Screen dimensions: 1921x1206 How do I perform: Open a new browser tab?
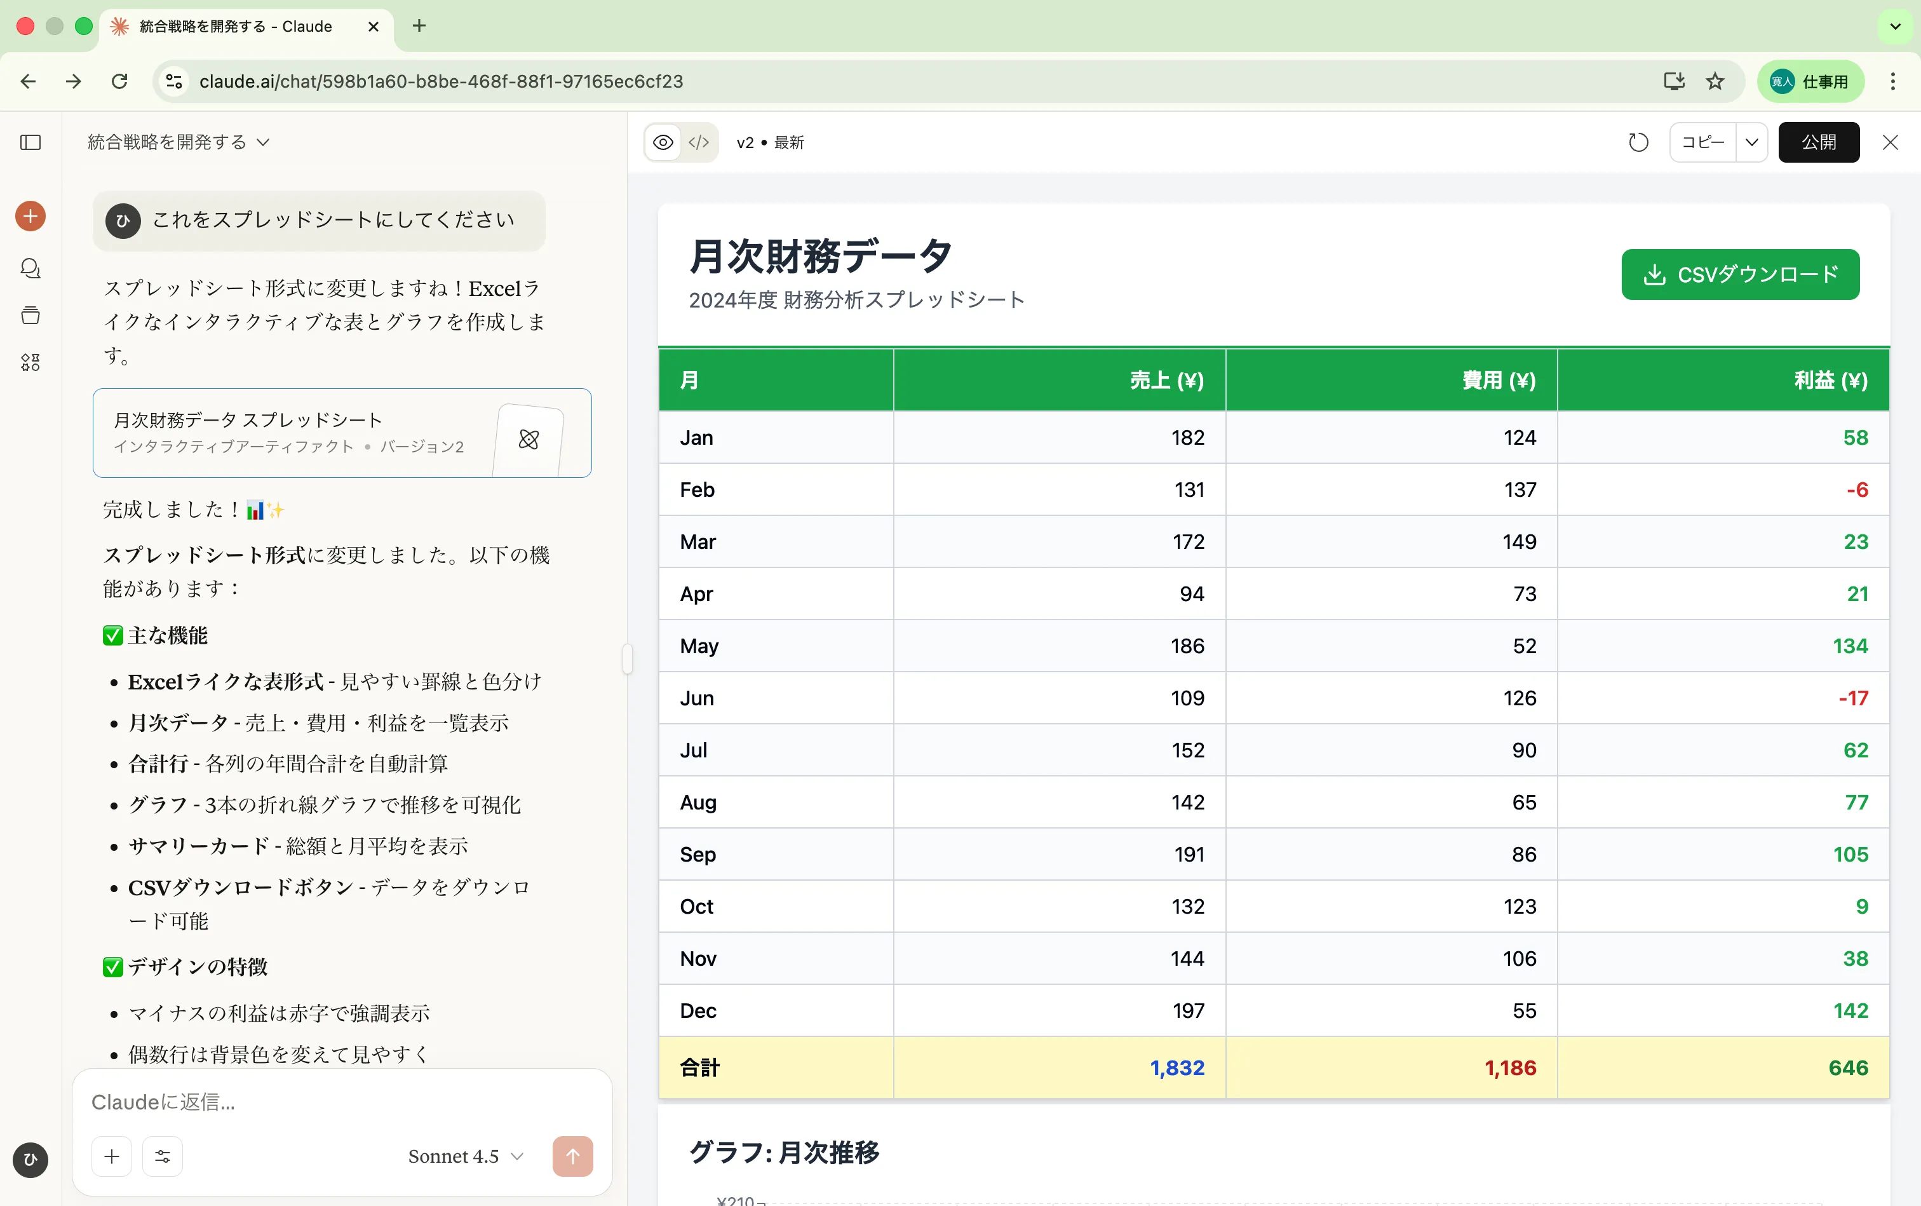click(x=419, y=26)
